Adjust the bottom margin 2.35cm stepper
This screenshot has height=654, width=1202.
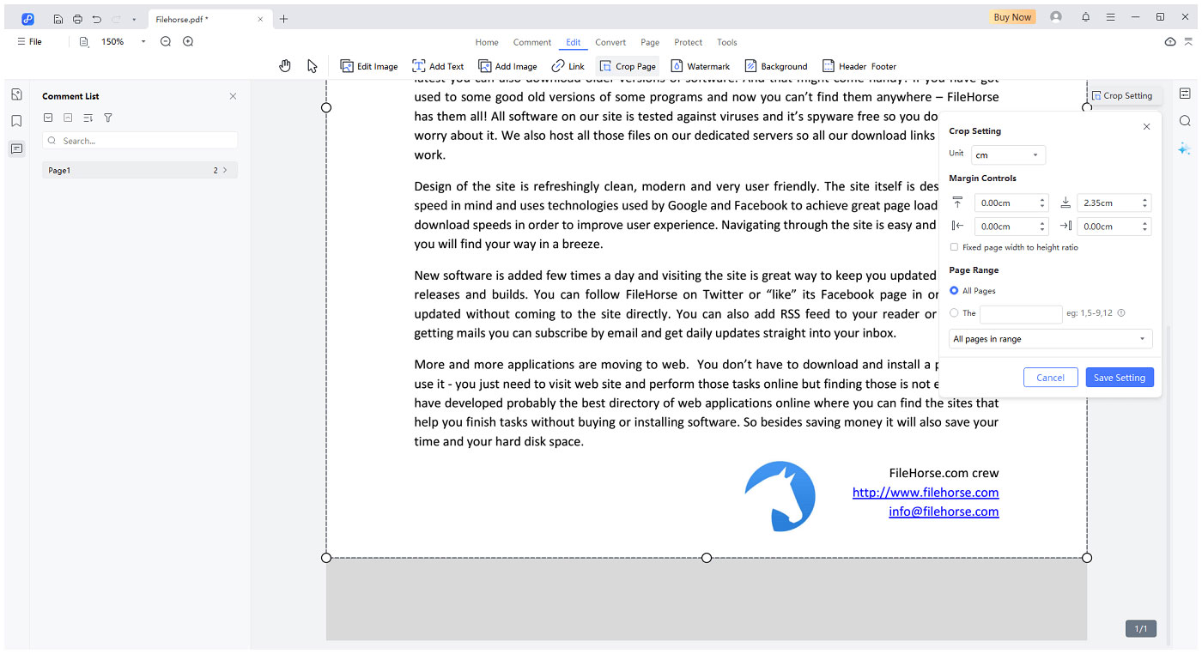coord(1144,203)
